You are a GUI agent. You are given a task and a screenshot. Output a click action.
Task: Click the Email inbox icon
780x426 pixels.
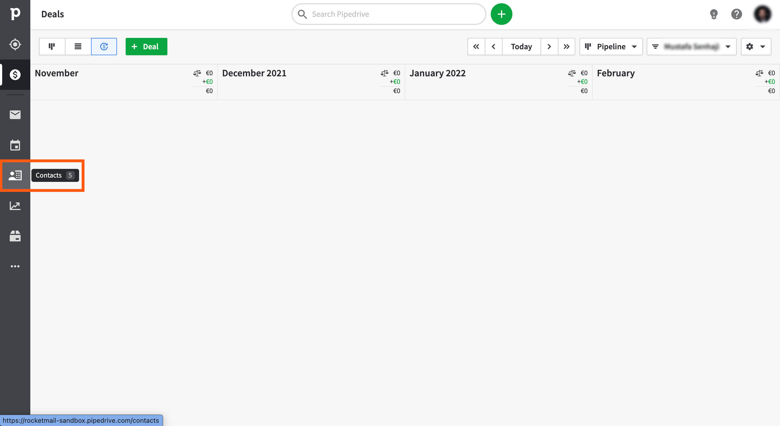click(x=15, y=114)
